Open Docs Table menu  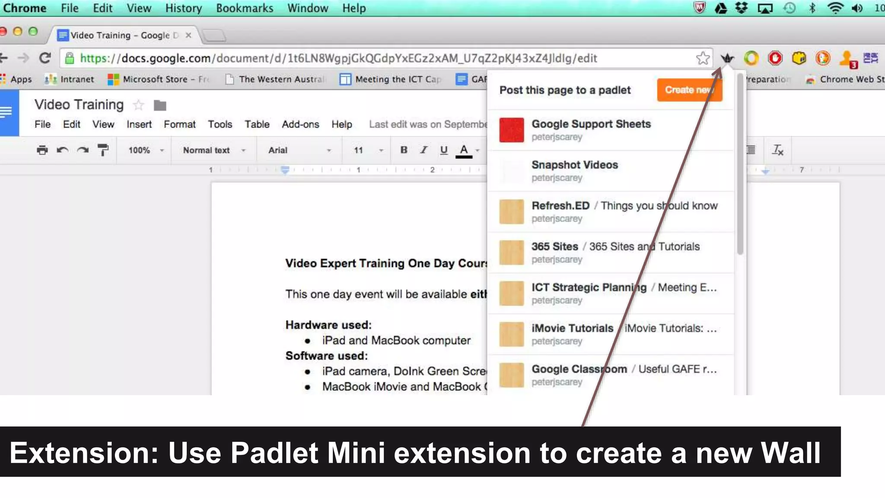click(257, 124)
